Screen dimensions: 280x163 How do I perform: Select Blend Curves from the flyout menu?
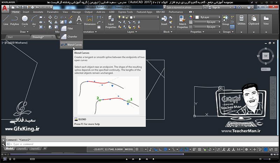71,45
